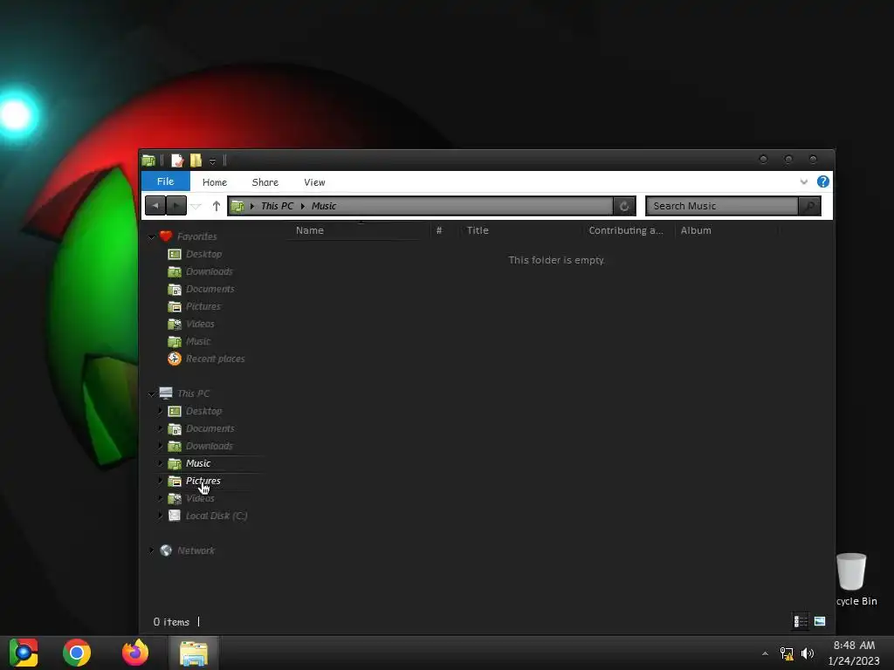Select Favorites heading in navigation pane
Image resolution: width=894 pixels, height=670 pixels.
pyautogui.click(x=196, y=236)
